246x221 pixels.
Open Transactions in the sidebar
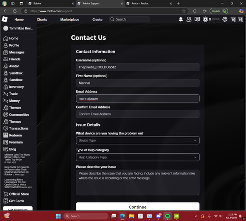[16, 128]
